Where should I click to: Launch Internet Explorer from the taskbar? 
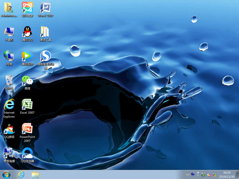21,174
